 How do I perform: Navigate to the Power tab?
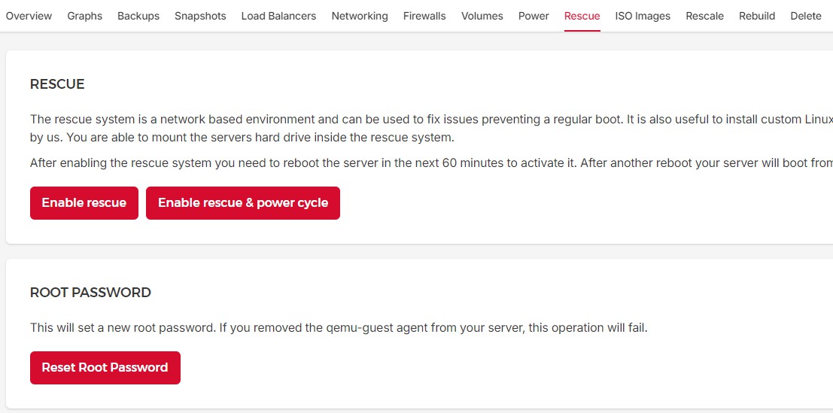tap(534, 16)
